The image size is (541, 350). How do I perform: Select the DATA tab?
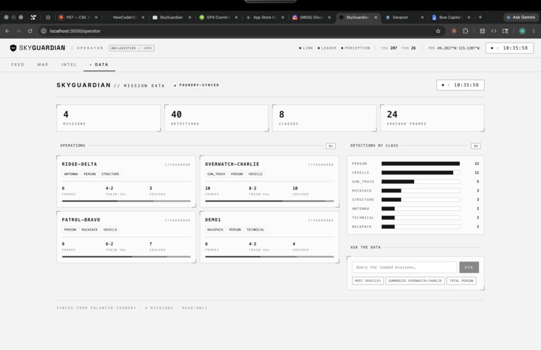pos(99,64)
